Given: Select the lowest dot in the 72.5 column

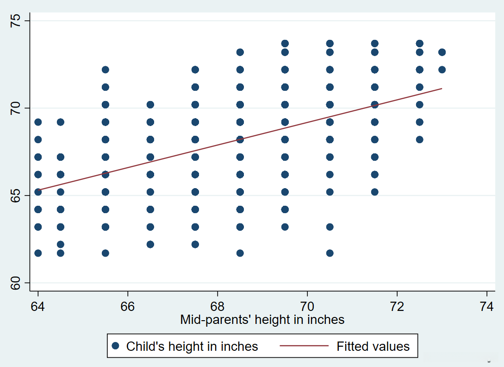Looking at the screenshot, I should [419, 139].
